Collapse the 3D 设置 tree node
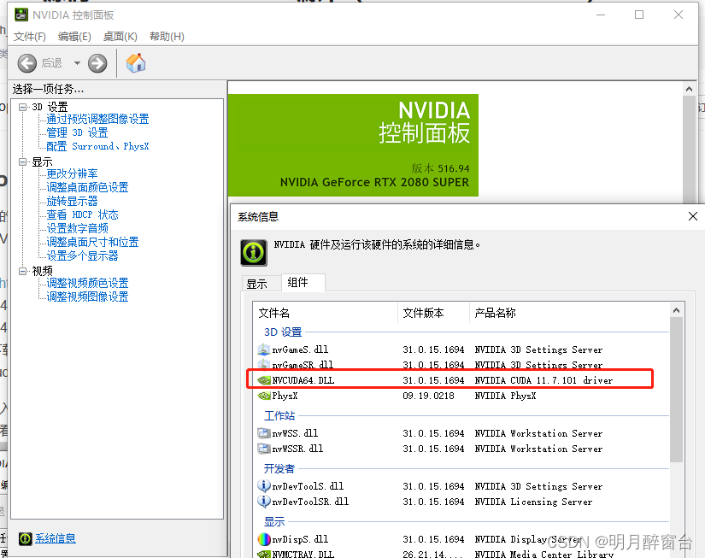Viewport: 705px width, 558px height. (x=22, y=107)
